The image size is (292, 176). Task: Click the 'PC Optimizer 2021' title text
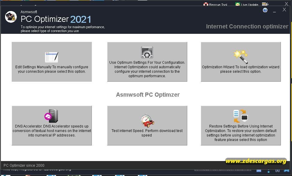(56, 19)
